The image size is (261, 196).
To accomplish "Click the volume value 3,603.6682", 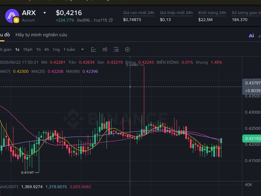I will coord(80,187).
